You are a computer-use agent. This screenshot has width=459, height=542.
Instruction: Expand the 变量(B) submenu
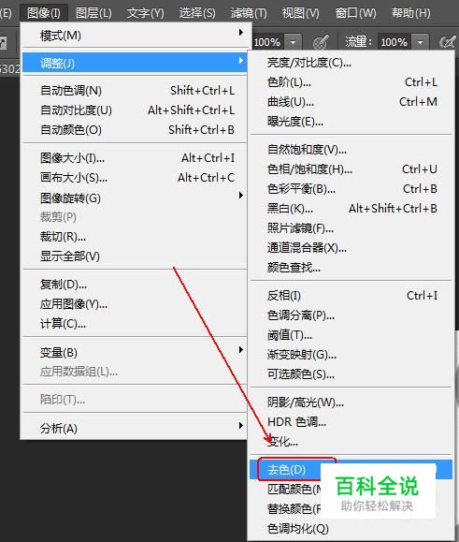pyautogui.click(x=135, y=352)
